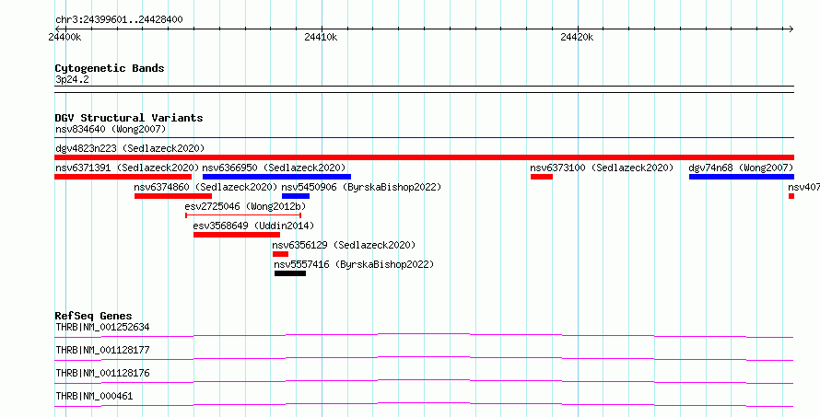Viewport: 820px width, 417px height.
Task: Click the RefSeq Genes track heading
Action: coord(93,316)
